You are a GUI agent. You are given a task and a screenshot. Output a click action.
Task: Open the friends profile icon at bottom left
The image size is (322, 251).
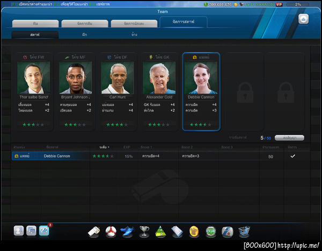[19, 231]
